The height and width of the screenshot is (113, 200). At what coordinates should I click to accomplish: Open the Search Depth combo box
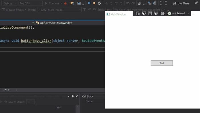coord(30,102)
